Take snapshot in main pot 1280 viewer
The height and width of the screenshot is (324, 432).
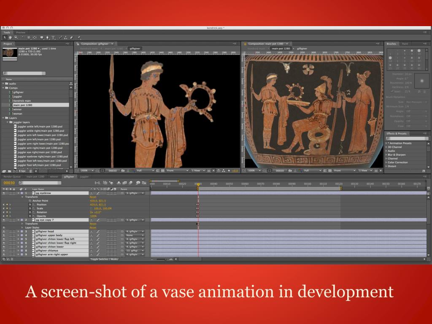tap(290, 170)
